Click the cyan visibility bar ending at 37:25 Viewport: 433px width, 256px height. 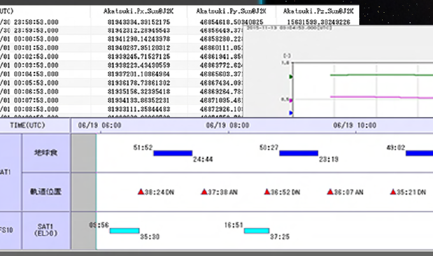256,231
